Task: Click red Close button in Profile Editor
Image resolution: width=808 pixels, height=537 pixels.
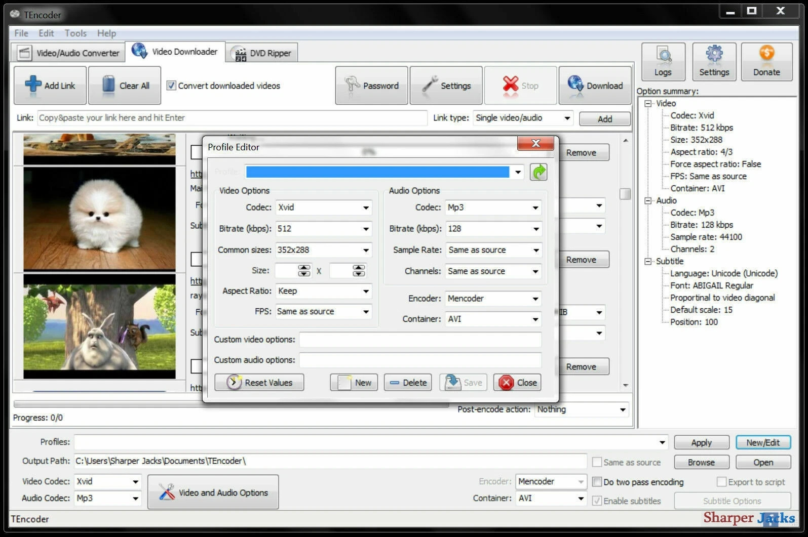Action: [517, 382]
